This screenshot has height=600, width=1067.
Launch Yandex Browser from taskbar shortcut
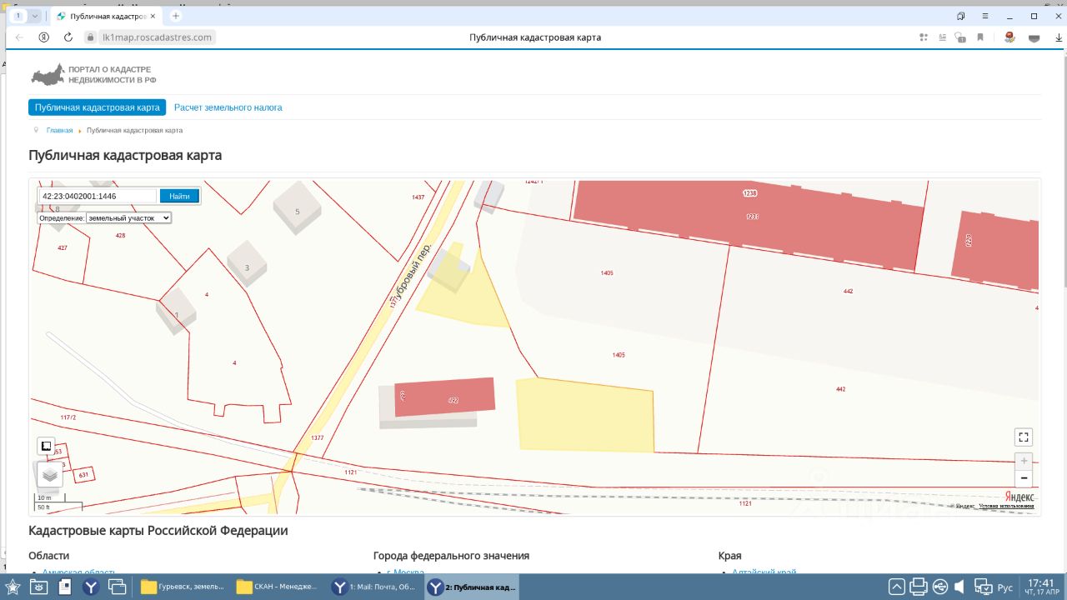91,587
